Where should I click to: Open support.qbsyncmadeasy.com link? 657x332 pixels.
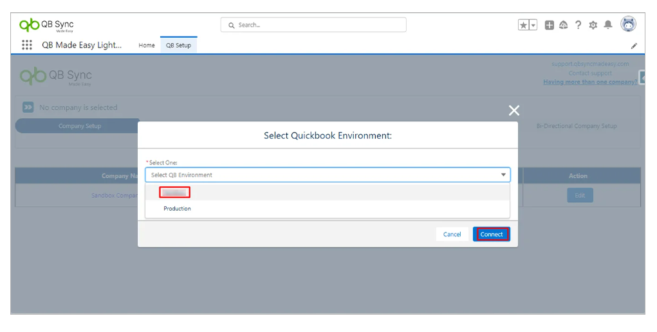coord(590,64)
